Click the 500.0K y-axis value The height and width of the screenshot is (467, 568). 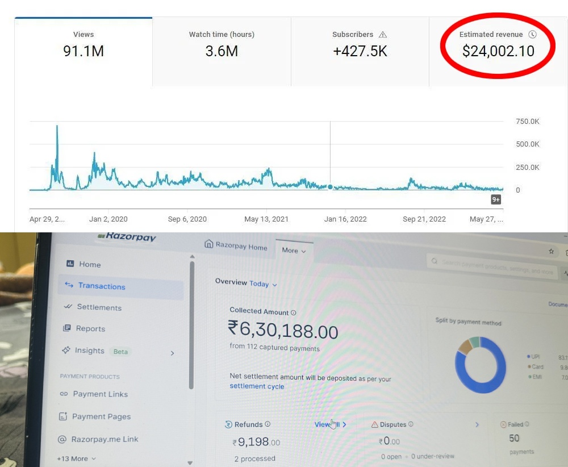pyautogui.click(x=528, y=144)
